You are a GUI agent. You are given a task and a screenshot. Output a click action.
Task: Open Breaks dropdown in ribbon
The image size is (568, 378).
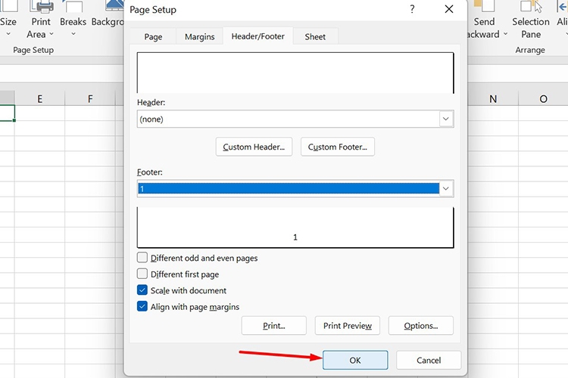(73, 34)
